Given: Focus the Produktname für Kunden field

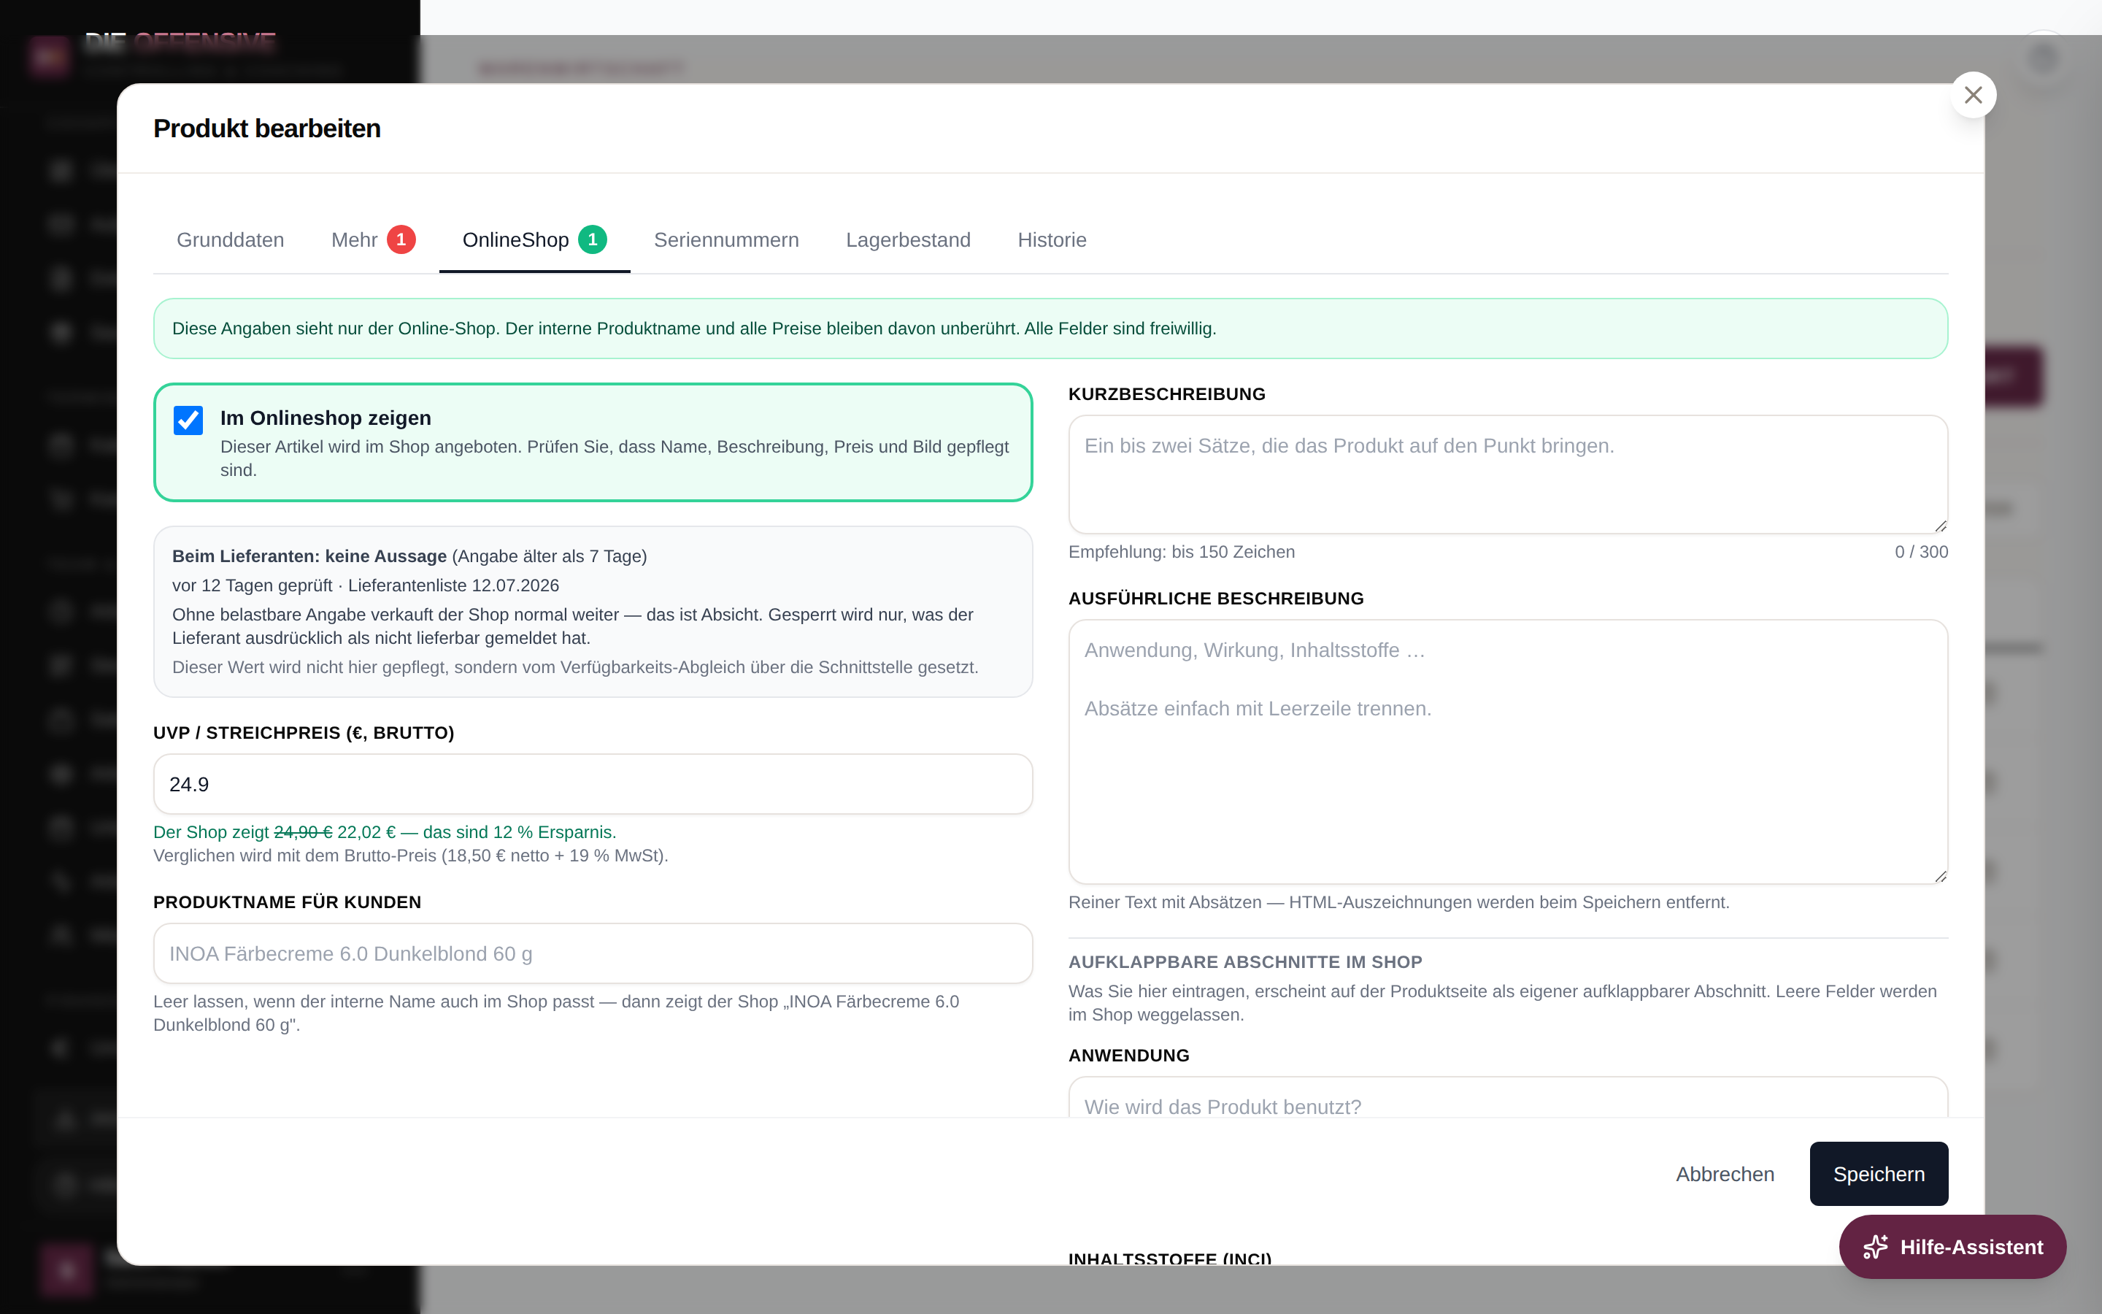Looking at the screenshot, I should tap(593, 953).
